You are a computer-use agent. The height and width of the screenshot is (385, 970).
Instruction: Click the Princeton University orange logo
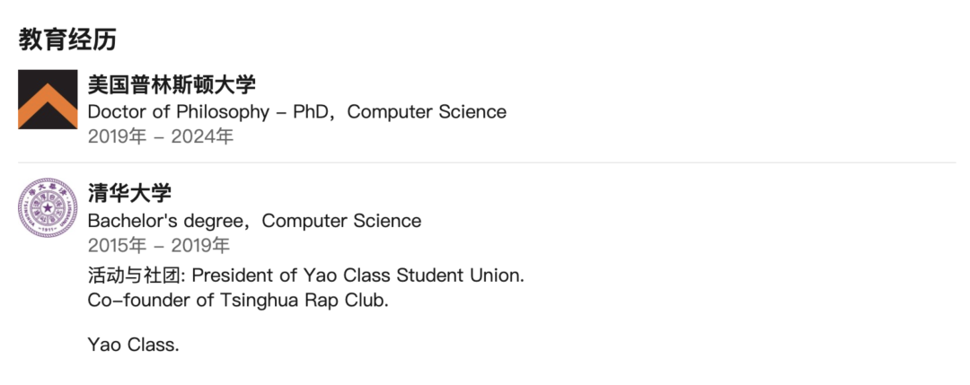pyautogui.click(x=48, y=100)
